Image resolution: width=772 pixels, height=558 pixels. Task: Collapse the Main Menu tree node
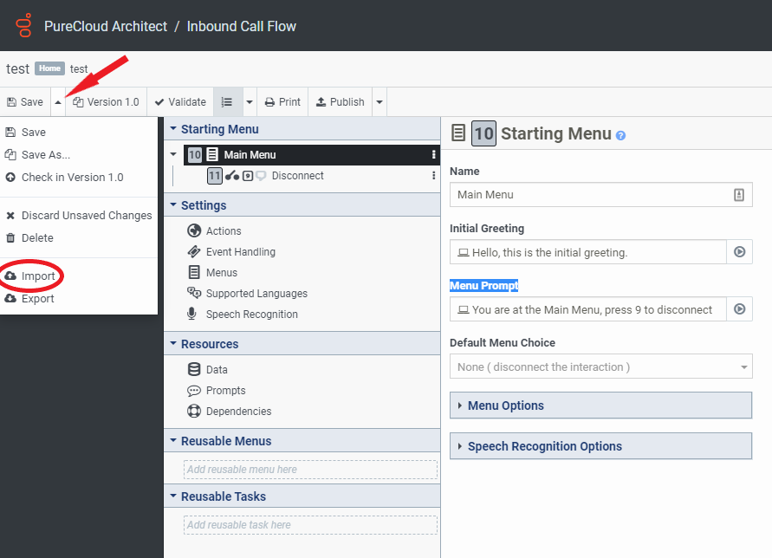point(173,154)
